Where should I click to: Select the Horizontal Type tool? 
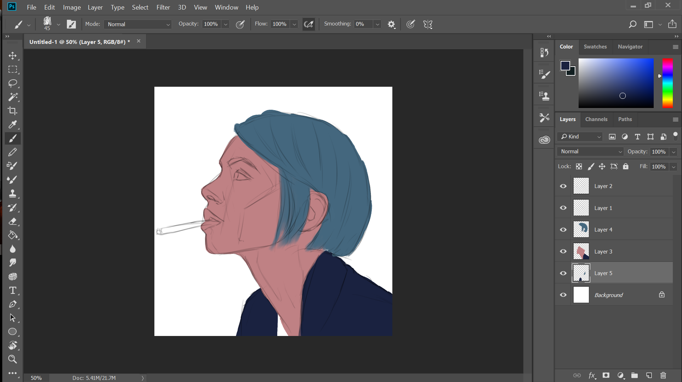click(13, 291)
